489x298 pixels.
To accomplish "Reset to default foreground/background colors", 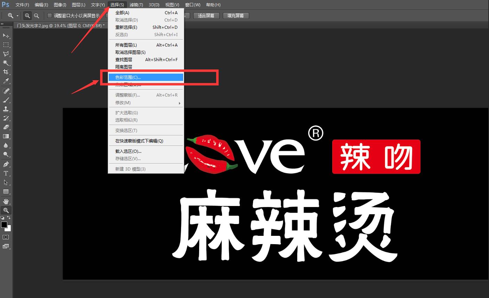I will [x=3, y=218].
